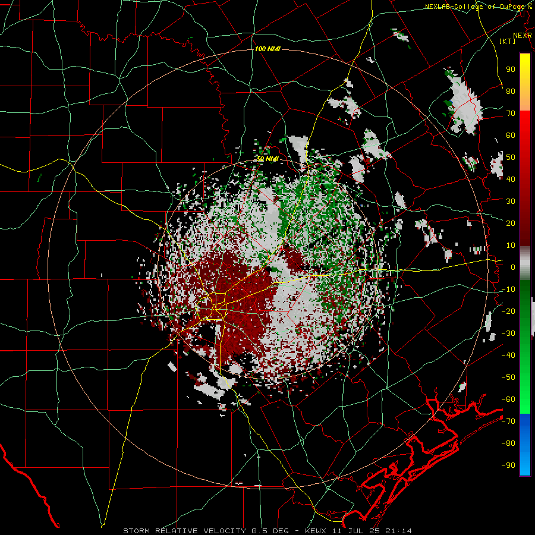Click the 50 NMI range ring label

click(x=267, y=159)
